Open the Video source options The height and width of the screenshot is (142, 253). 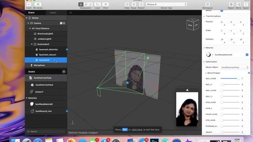[127, 4]
